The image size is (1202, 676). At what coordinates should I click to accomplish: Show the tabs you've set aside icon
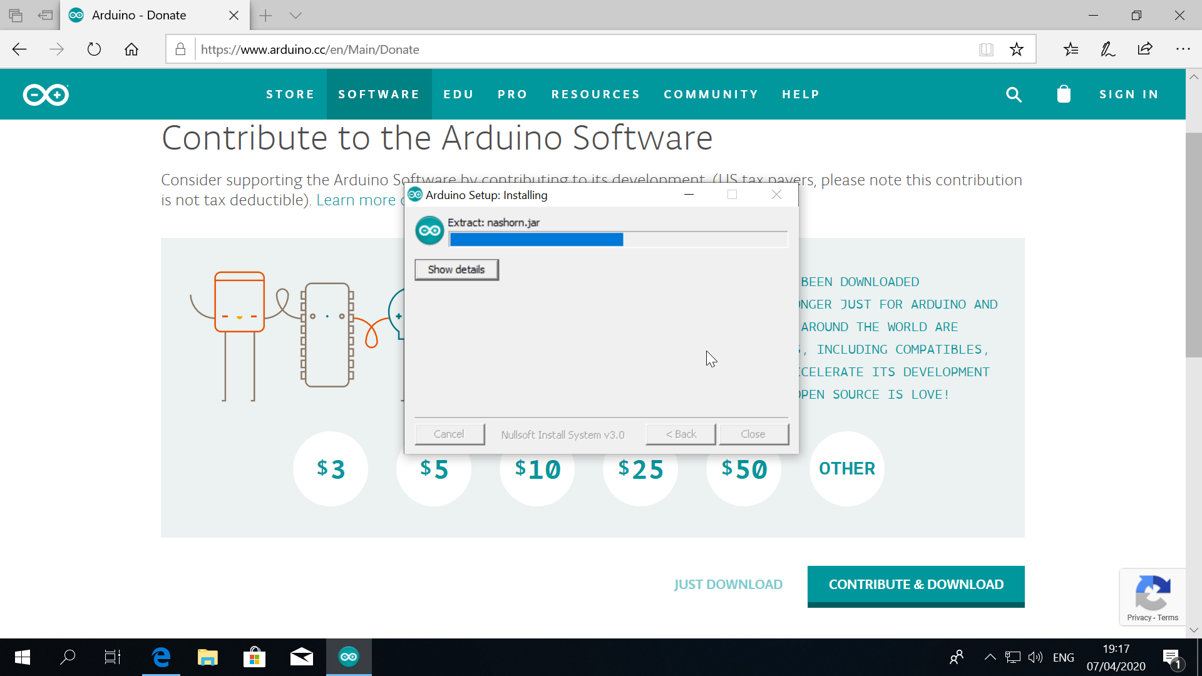coord(16,15)
